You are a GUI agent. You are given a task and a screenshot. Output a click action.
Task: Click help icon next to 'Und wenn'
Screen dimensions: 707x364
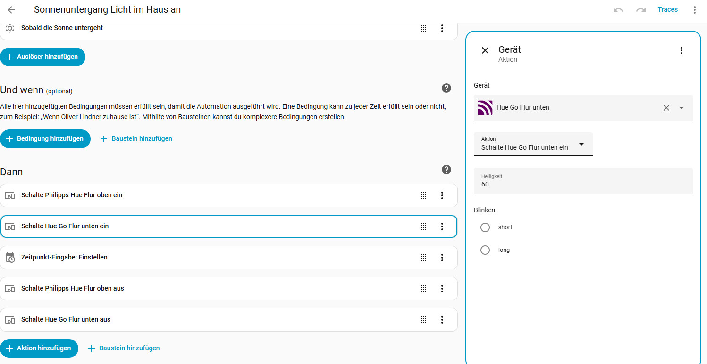pyautogui.click(x=446, y=88)
